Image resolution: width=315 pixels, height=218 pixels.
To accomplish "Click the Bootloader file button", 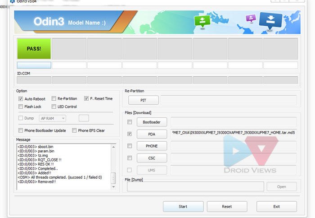I will (152, 122).
